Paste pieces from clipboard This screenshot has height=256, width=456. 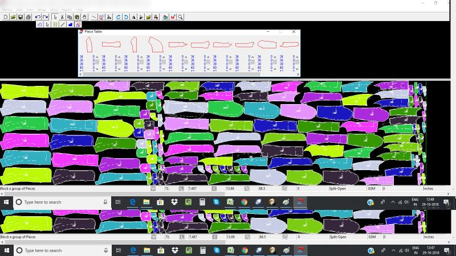point(77,17)
